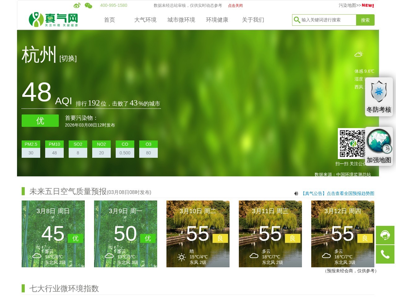The width and height of the screenshot is (396, 297).
Task: Click the green phone contact icon
Action: coord(385,254)
